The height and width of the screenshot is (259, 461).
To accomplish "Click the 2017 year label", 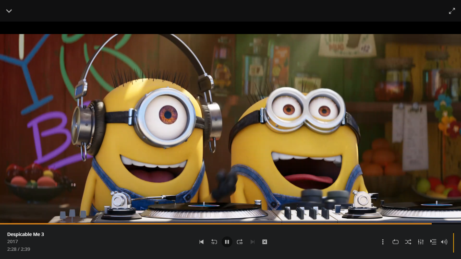I will click(12, 242).
